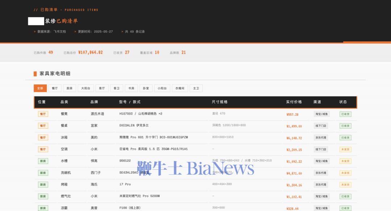Image resolution: width=391 pixels, height=211 pixels.
Task: Click the 米家定时燃气灶 Pro model cell
Action: pos(139,196)
